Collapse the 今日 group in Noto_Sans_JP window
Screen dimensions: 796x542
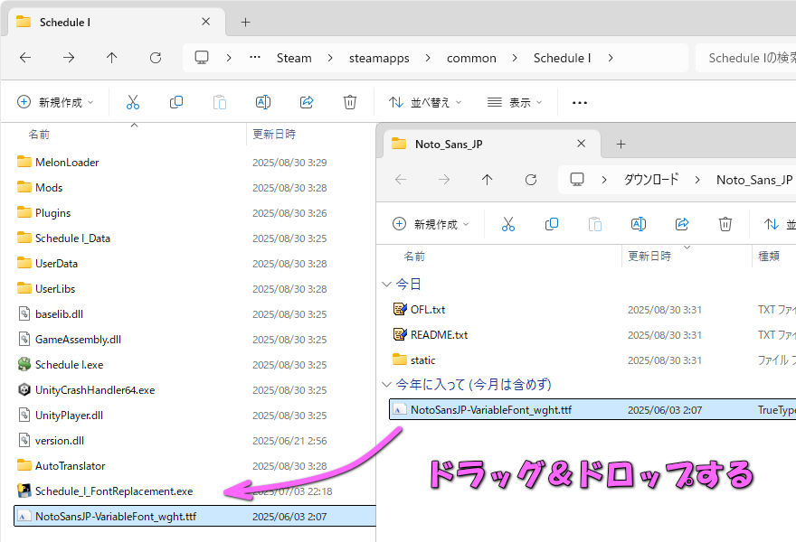(386, 285)
